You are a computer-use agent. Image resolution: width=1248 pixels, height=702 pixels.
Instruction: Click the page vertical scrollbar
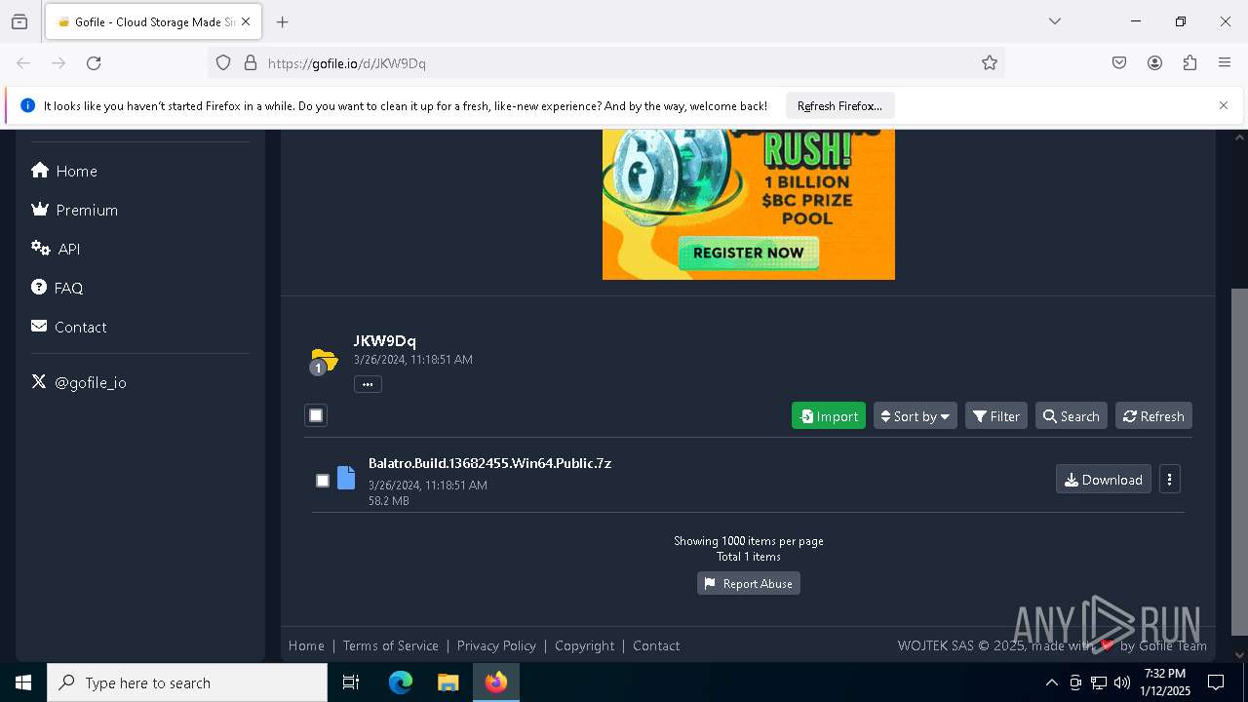point(1239,461)
